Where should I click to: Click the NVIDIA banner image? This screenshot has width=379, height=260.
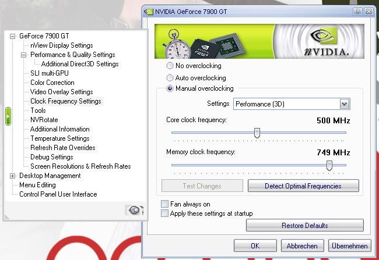point(259,41)
